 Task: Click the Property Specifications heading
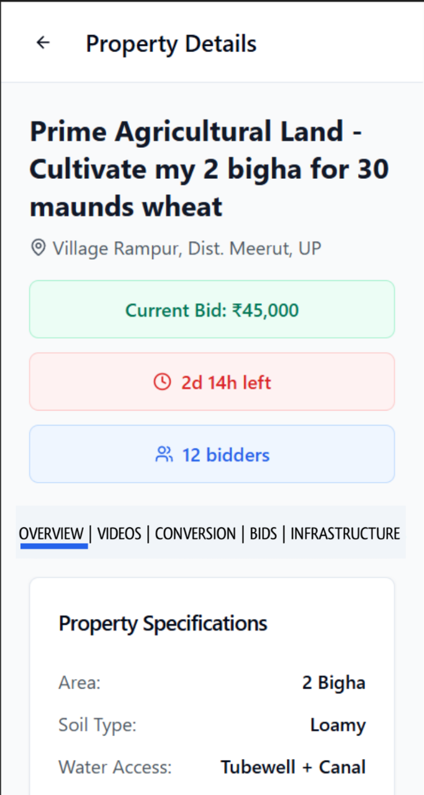pos(163,624)
